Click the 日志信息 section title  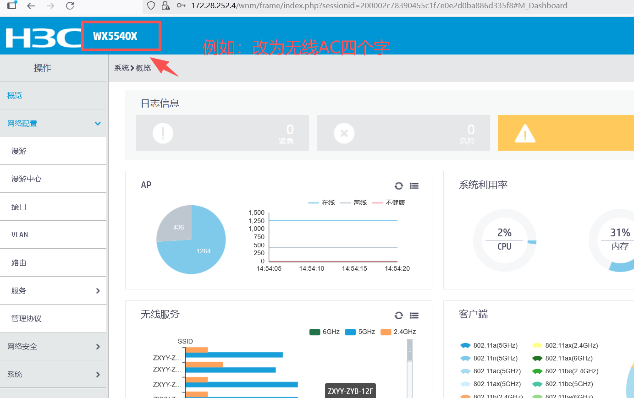(160, 104)
